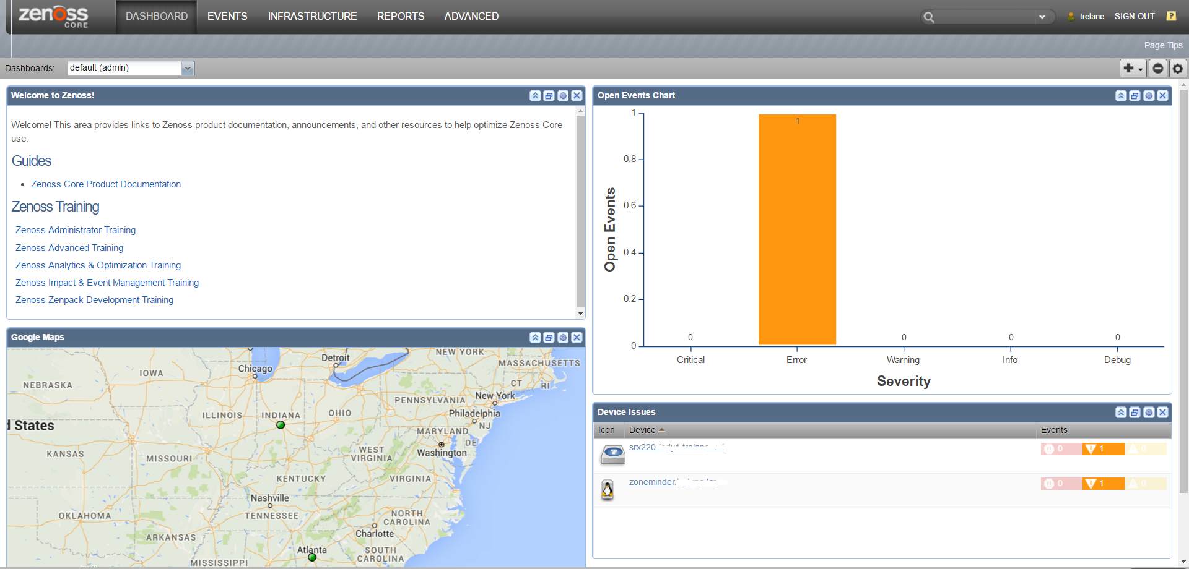Viewport: 1189px width, 569px height.
Task: Open Zenoss Impact & Event Management Training
Action: pos(107,283)
